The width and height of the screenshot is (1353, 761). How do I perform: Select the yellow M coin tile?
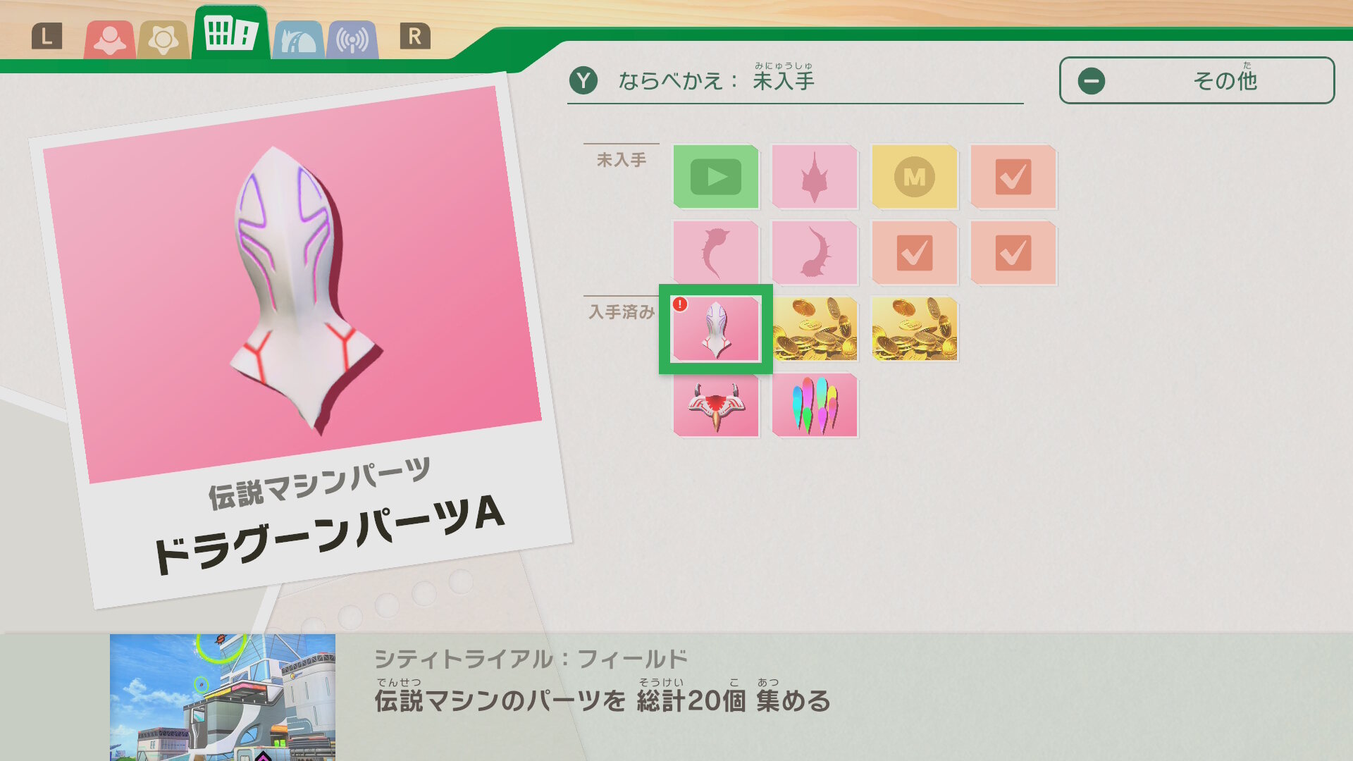click(914, 176)
